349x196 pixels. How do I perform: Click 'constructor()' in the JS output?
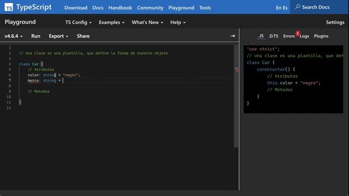(x=273, y=69)
